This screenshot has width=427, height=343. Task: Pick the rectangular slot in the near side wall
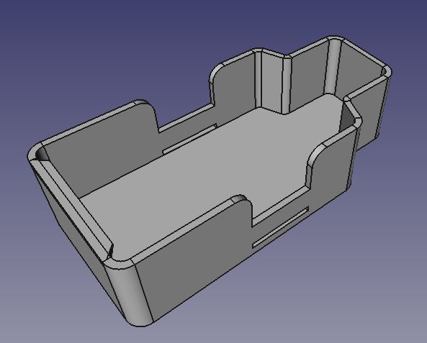[x=281, y=227]
